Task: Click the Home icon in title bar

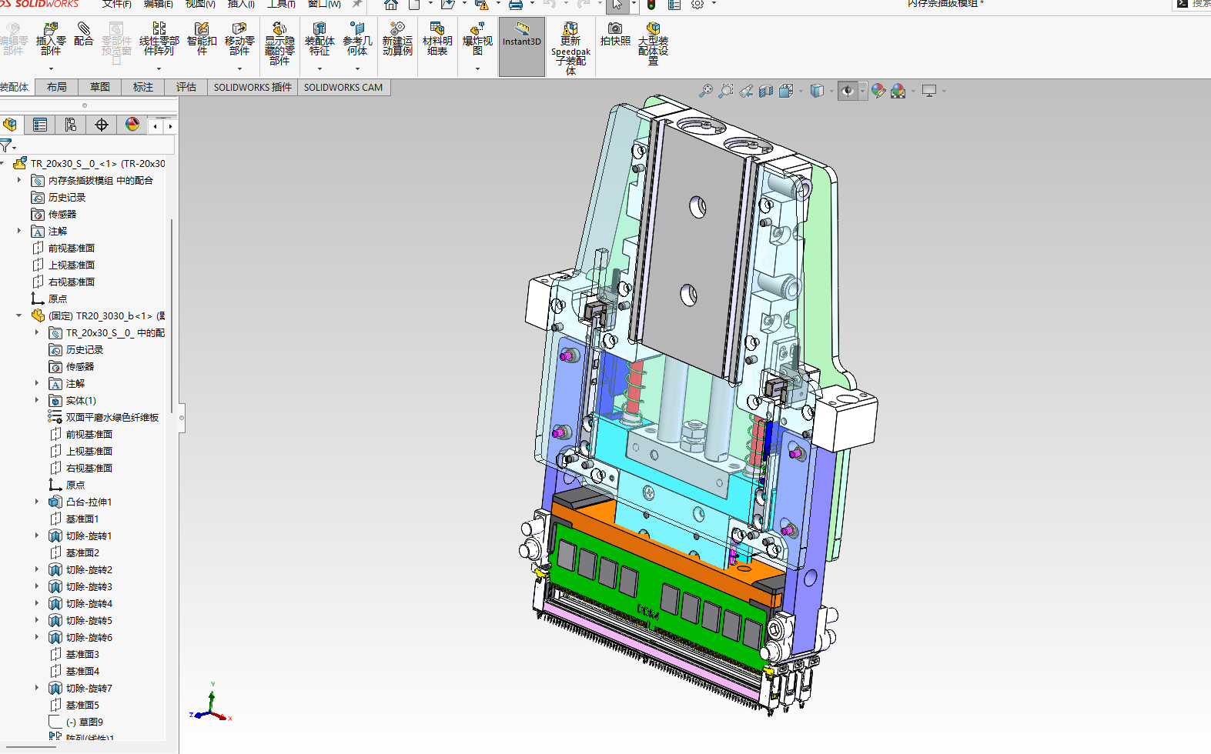Action: [391, 5]
